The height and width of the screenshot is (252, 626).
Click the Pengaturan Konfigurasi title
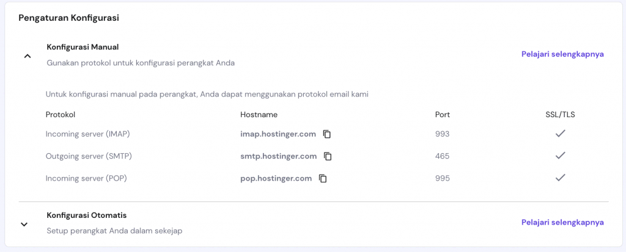68,18
